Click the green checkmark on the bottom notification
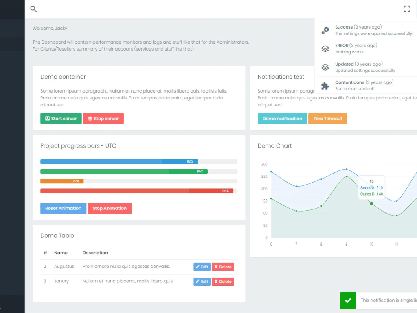Image resolution: width=417 pixels, height=313 pixels. coord(348,300)
